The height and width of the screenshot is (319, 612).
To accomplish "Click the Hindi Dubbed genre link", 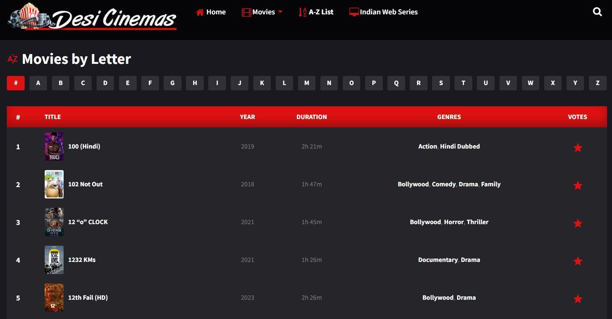I will 460,146.
